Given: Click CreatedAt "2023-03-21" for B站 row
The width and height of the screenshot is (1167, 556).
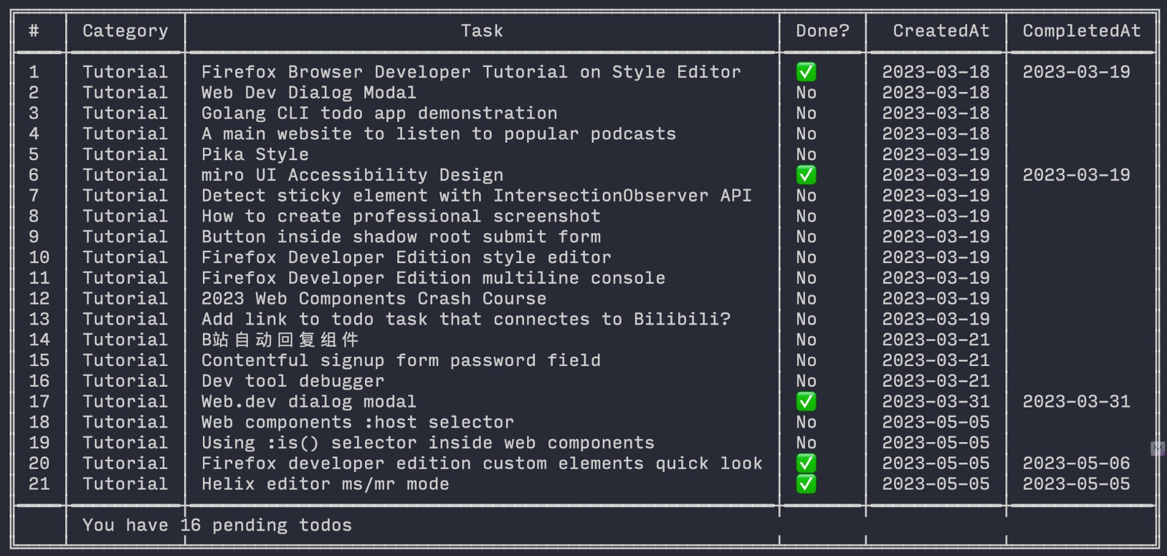Looking at the screenshot, I should (x=936, y=340).
